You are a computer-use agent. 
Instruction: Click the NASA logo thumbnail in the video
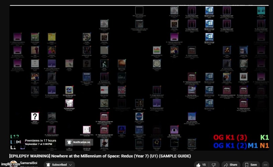tap(139, 116)
